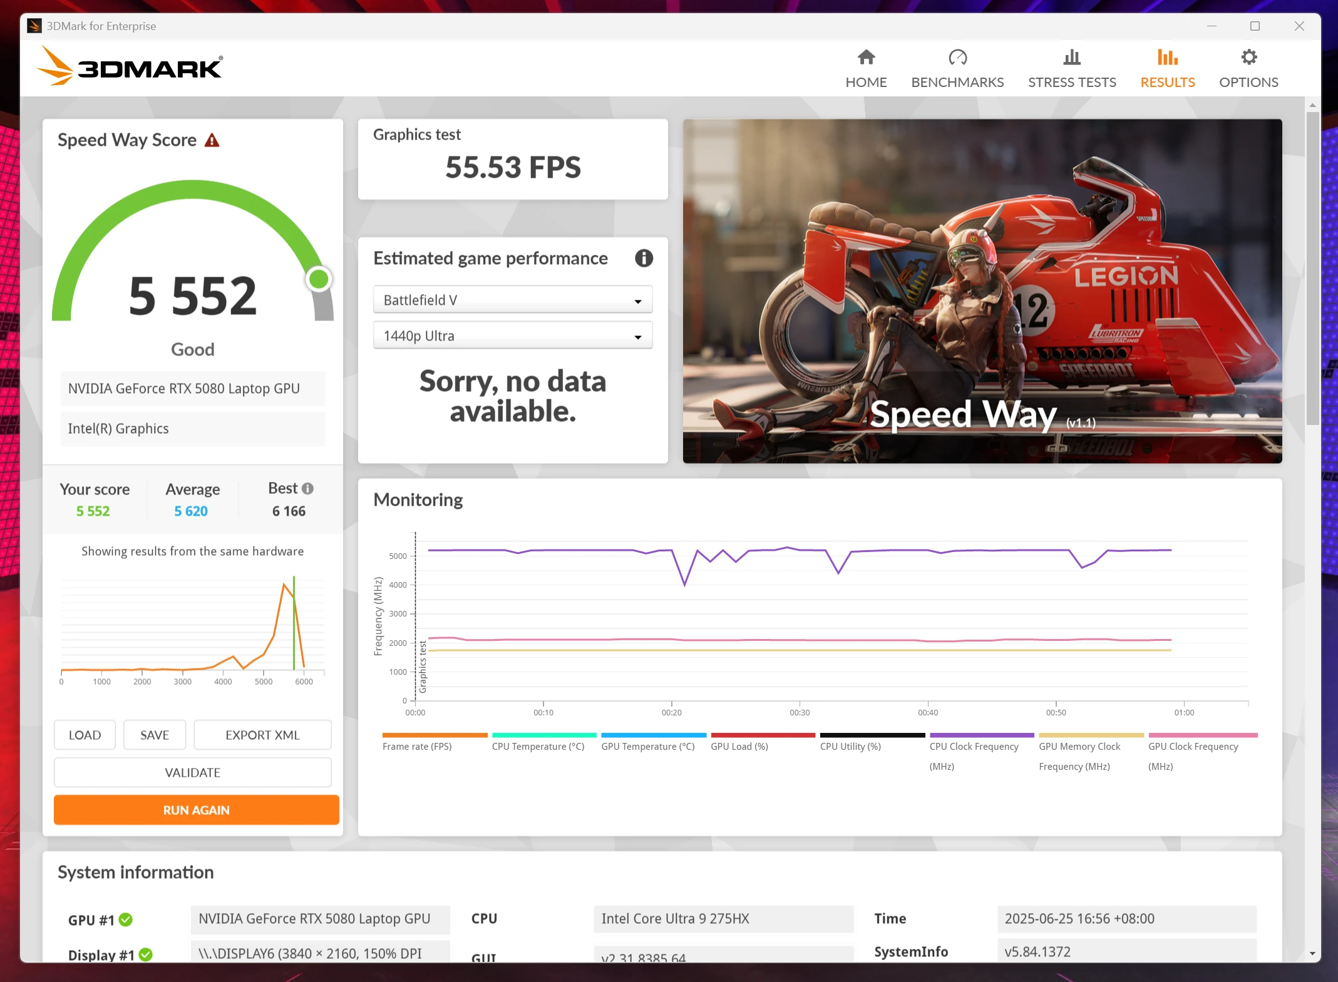Click the GPU Temperature color swatch

[x=653, y=735]
